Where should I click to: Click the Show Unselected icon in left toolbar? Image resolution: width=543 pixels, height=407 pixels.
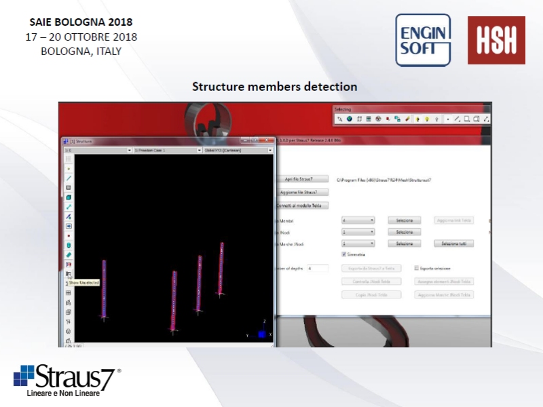pyautogui.click(x=69, y=273)
